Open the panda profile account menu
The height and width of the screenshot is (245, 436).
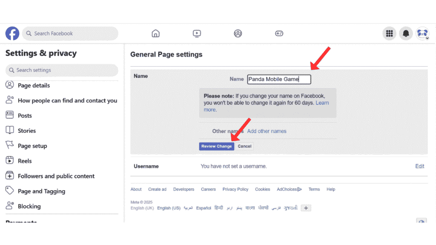(x=422, y=33)
